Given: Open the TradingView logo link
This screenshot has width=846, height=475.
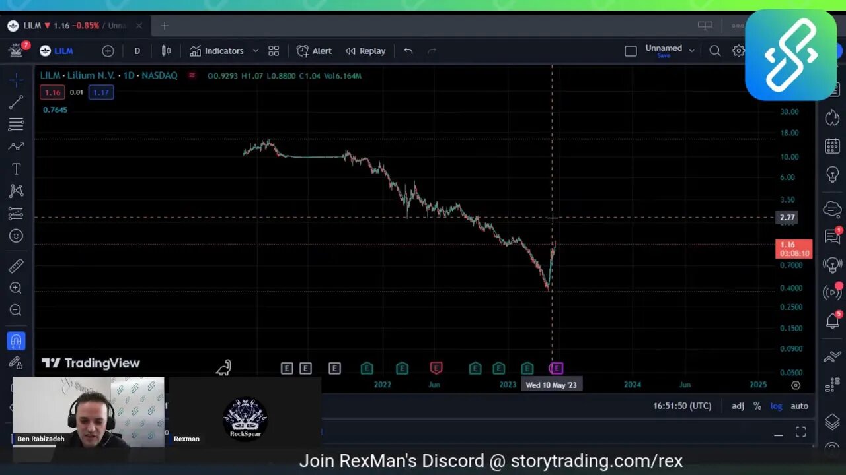Looking at the screenshot, I should [x=91, y=363].
